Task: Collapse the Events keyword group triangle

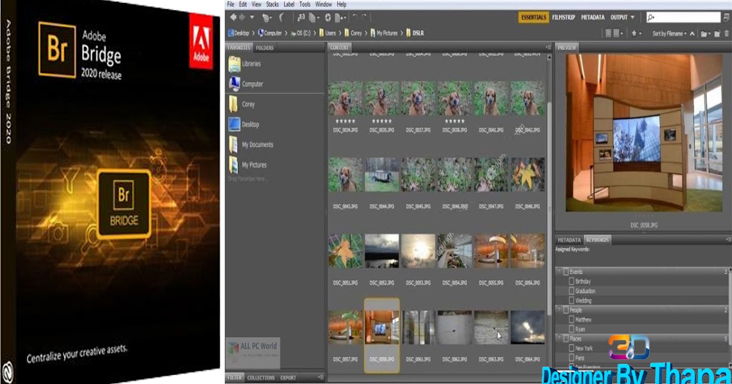Action: pyautogui.click(x=559, y=271)
